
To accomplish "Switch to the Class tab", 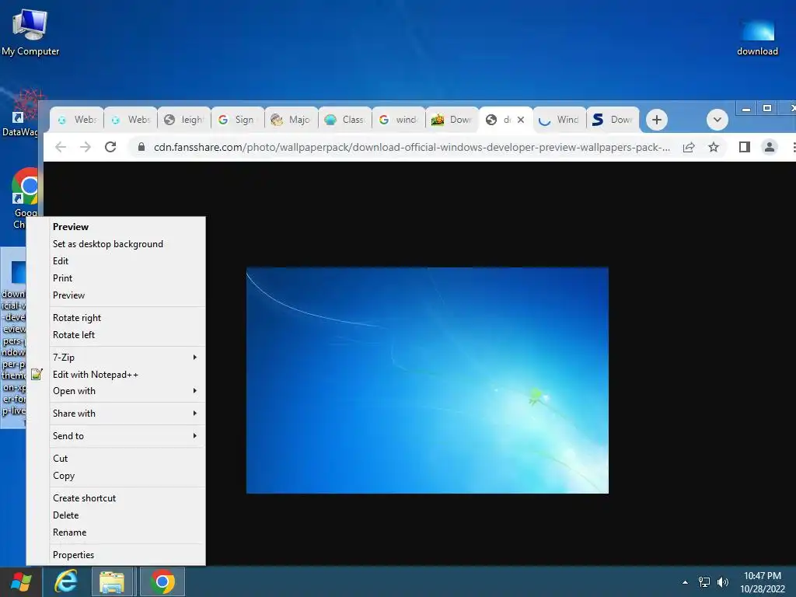I will coord(346,120).
